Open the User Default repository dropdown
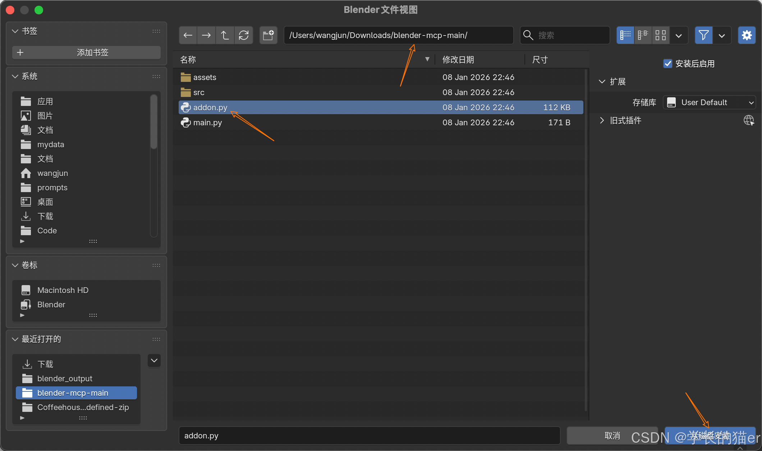 pos(709,102)
